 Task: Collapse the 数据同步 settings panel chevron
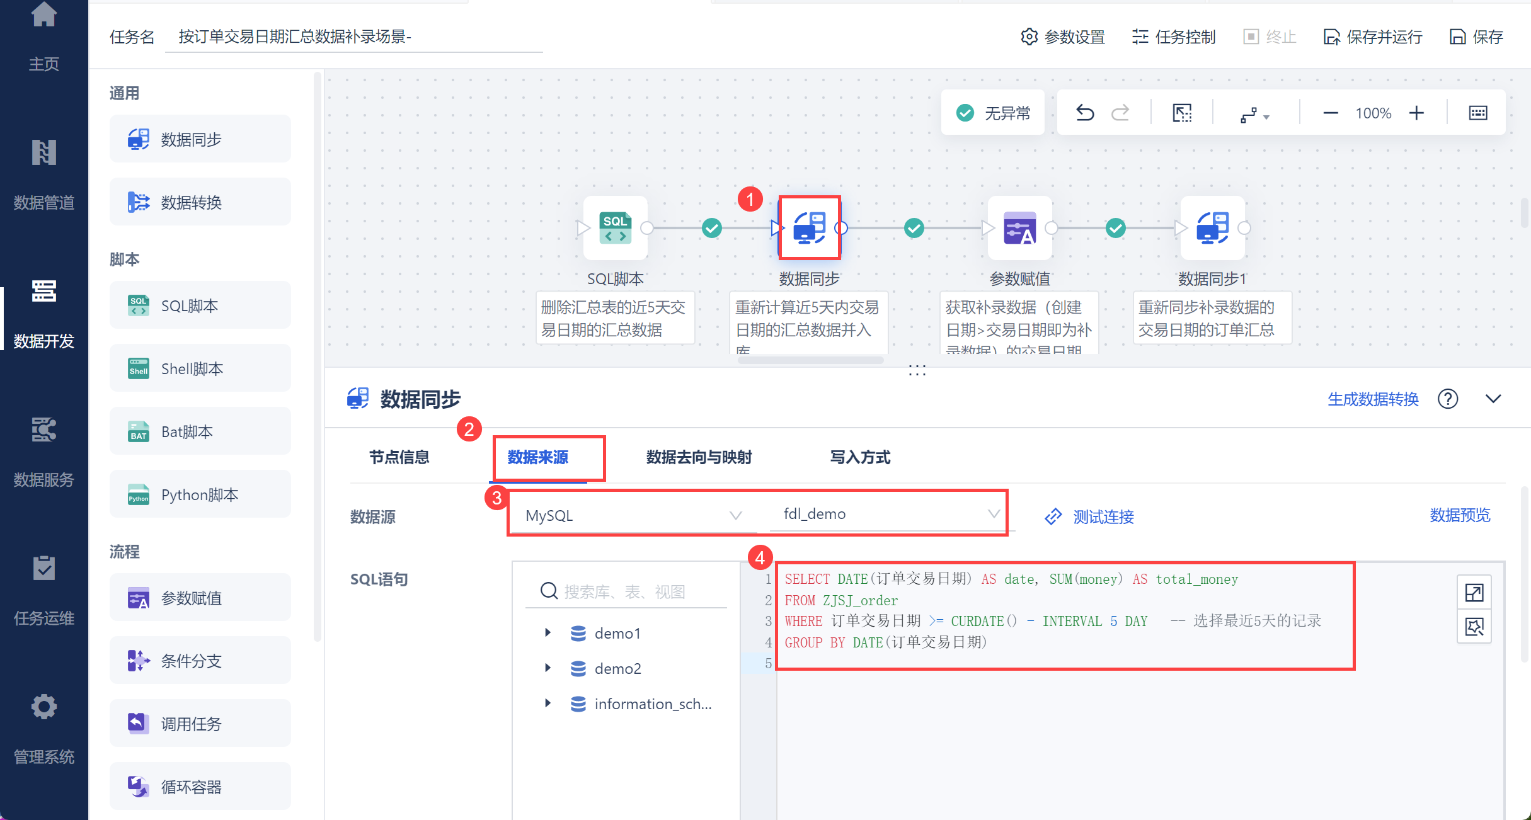1493,399
